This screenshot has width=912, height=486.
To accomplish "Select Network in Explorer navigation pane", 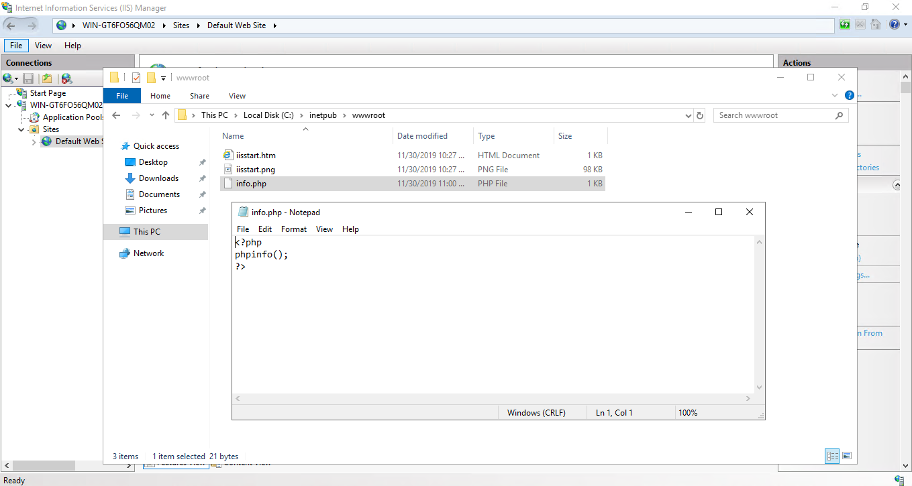I will tap(148, 253).
